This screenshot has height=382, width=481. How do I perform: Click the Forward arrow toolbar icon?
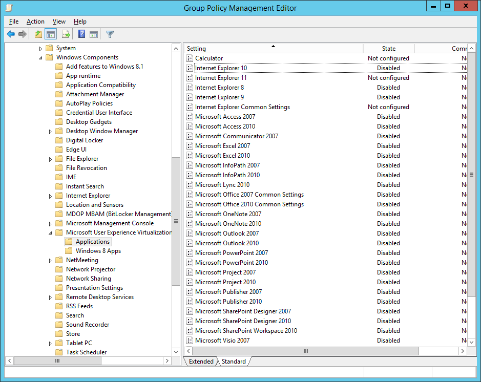[x=23, y=34]
